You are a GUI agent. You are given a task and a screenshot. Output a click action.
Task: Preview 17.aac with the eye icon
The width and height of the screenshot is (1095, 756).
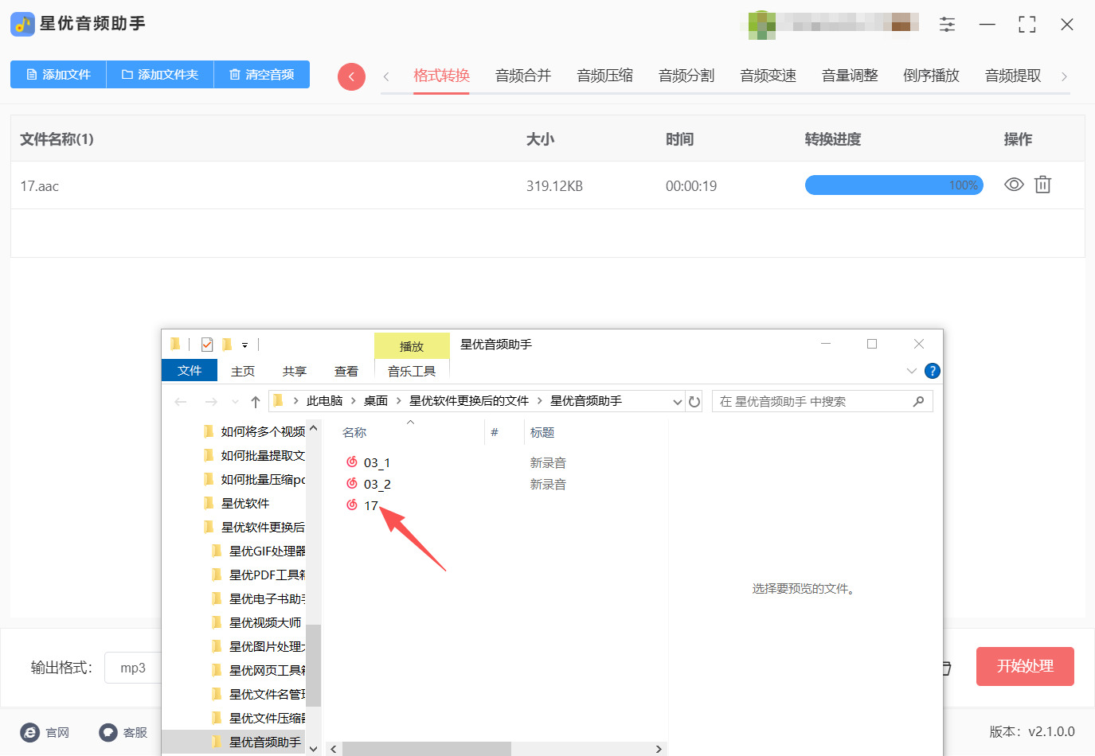1013,185
